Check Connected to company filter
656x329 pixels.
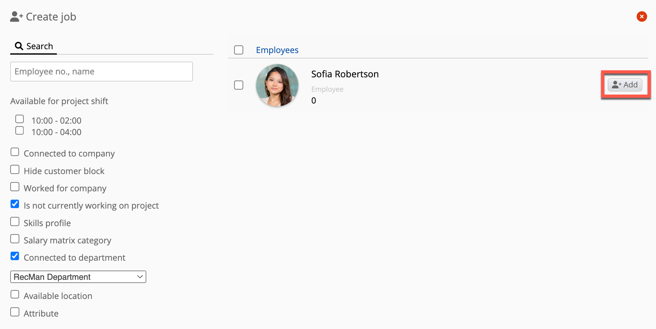(15, 152)
